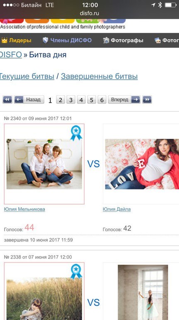Open Юлия Дайла profile link
Screen dimensions: 179x320
(x=117, y=209)
